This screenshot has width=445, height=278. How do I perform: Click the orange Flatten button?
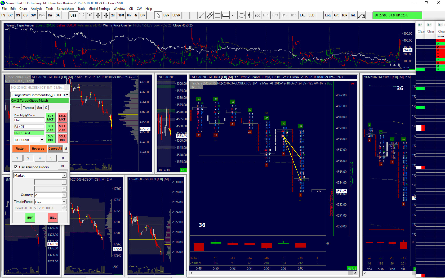pos(20,149)
